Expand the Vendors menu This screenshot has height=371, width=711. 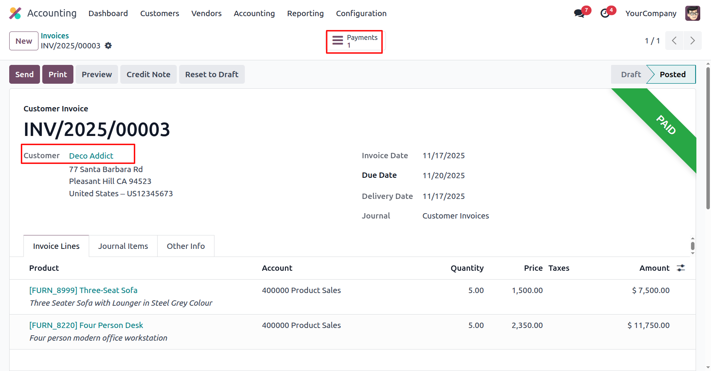tap(206, 13)
